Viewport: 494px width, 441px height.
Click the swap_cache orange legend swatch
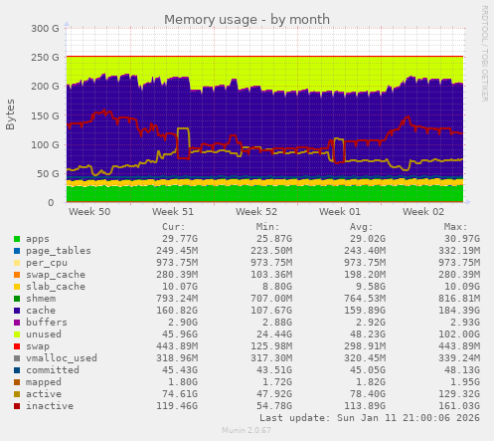pos(17,275)
